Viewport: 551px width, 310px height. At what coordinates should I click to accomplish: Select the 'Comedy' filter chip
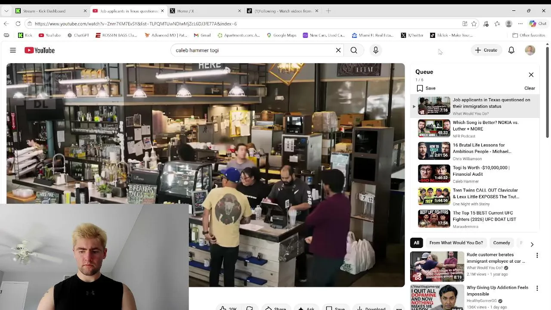point(501,243)
